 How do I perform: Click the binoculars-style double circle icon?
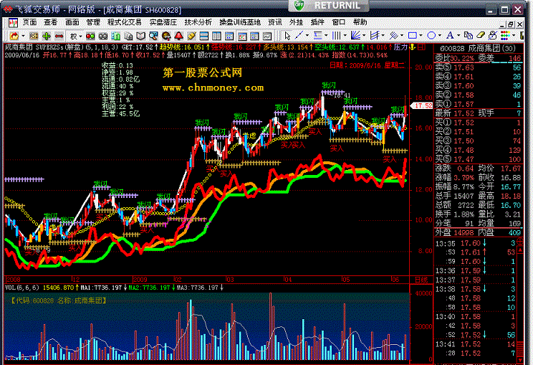click(103, 36)
